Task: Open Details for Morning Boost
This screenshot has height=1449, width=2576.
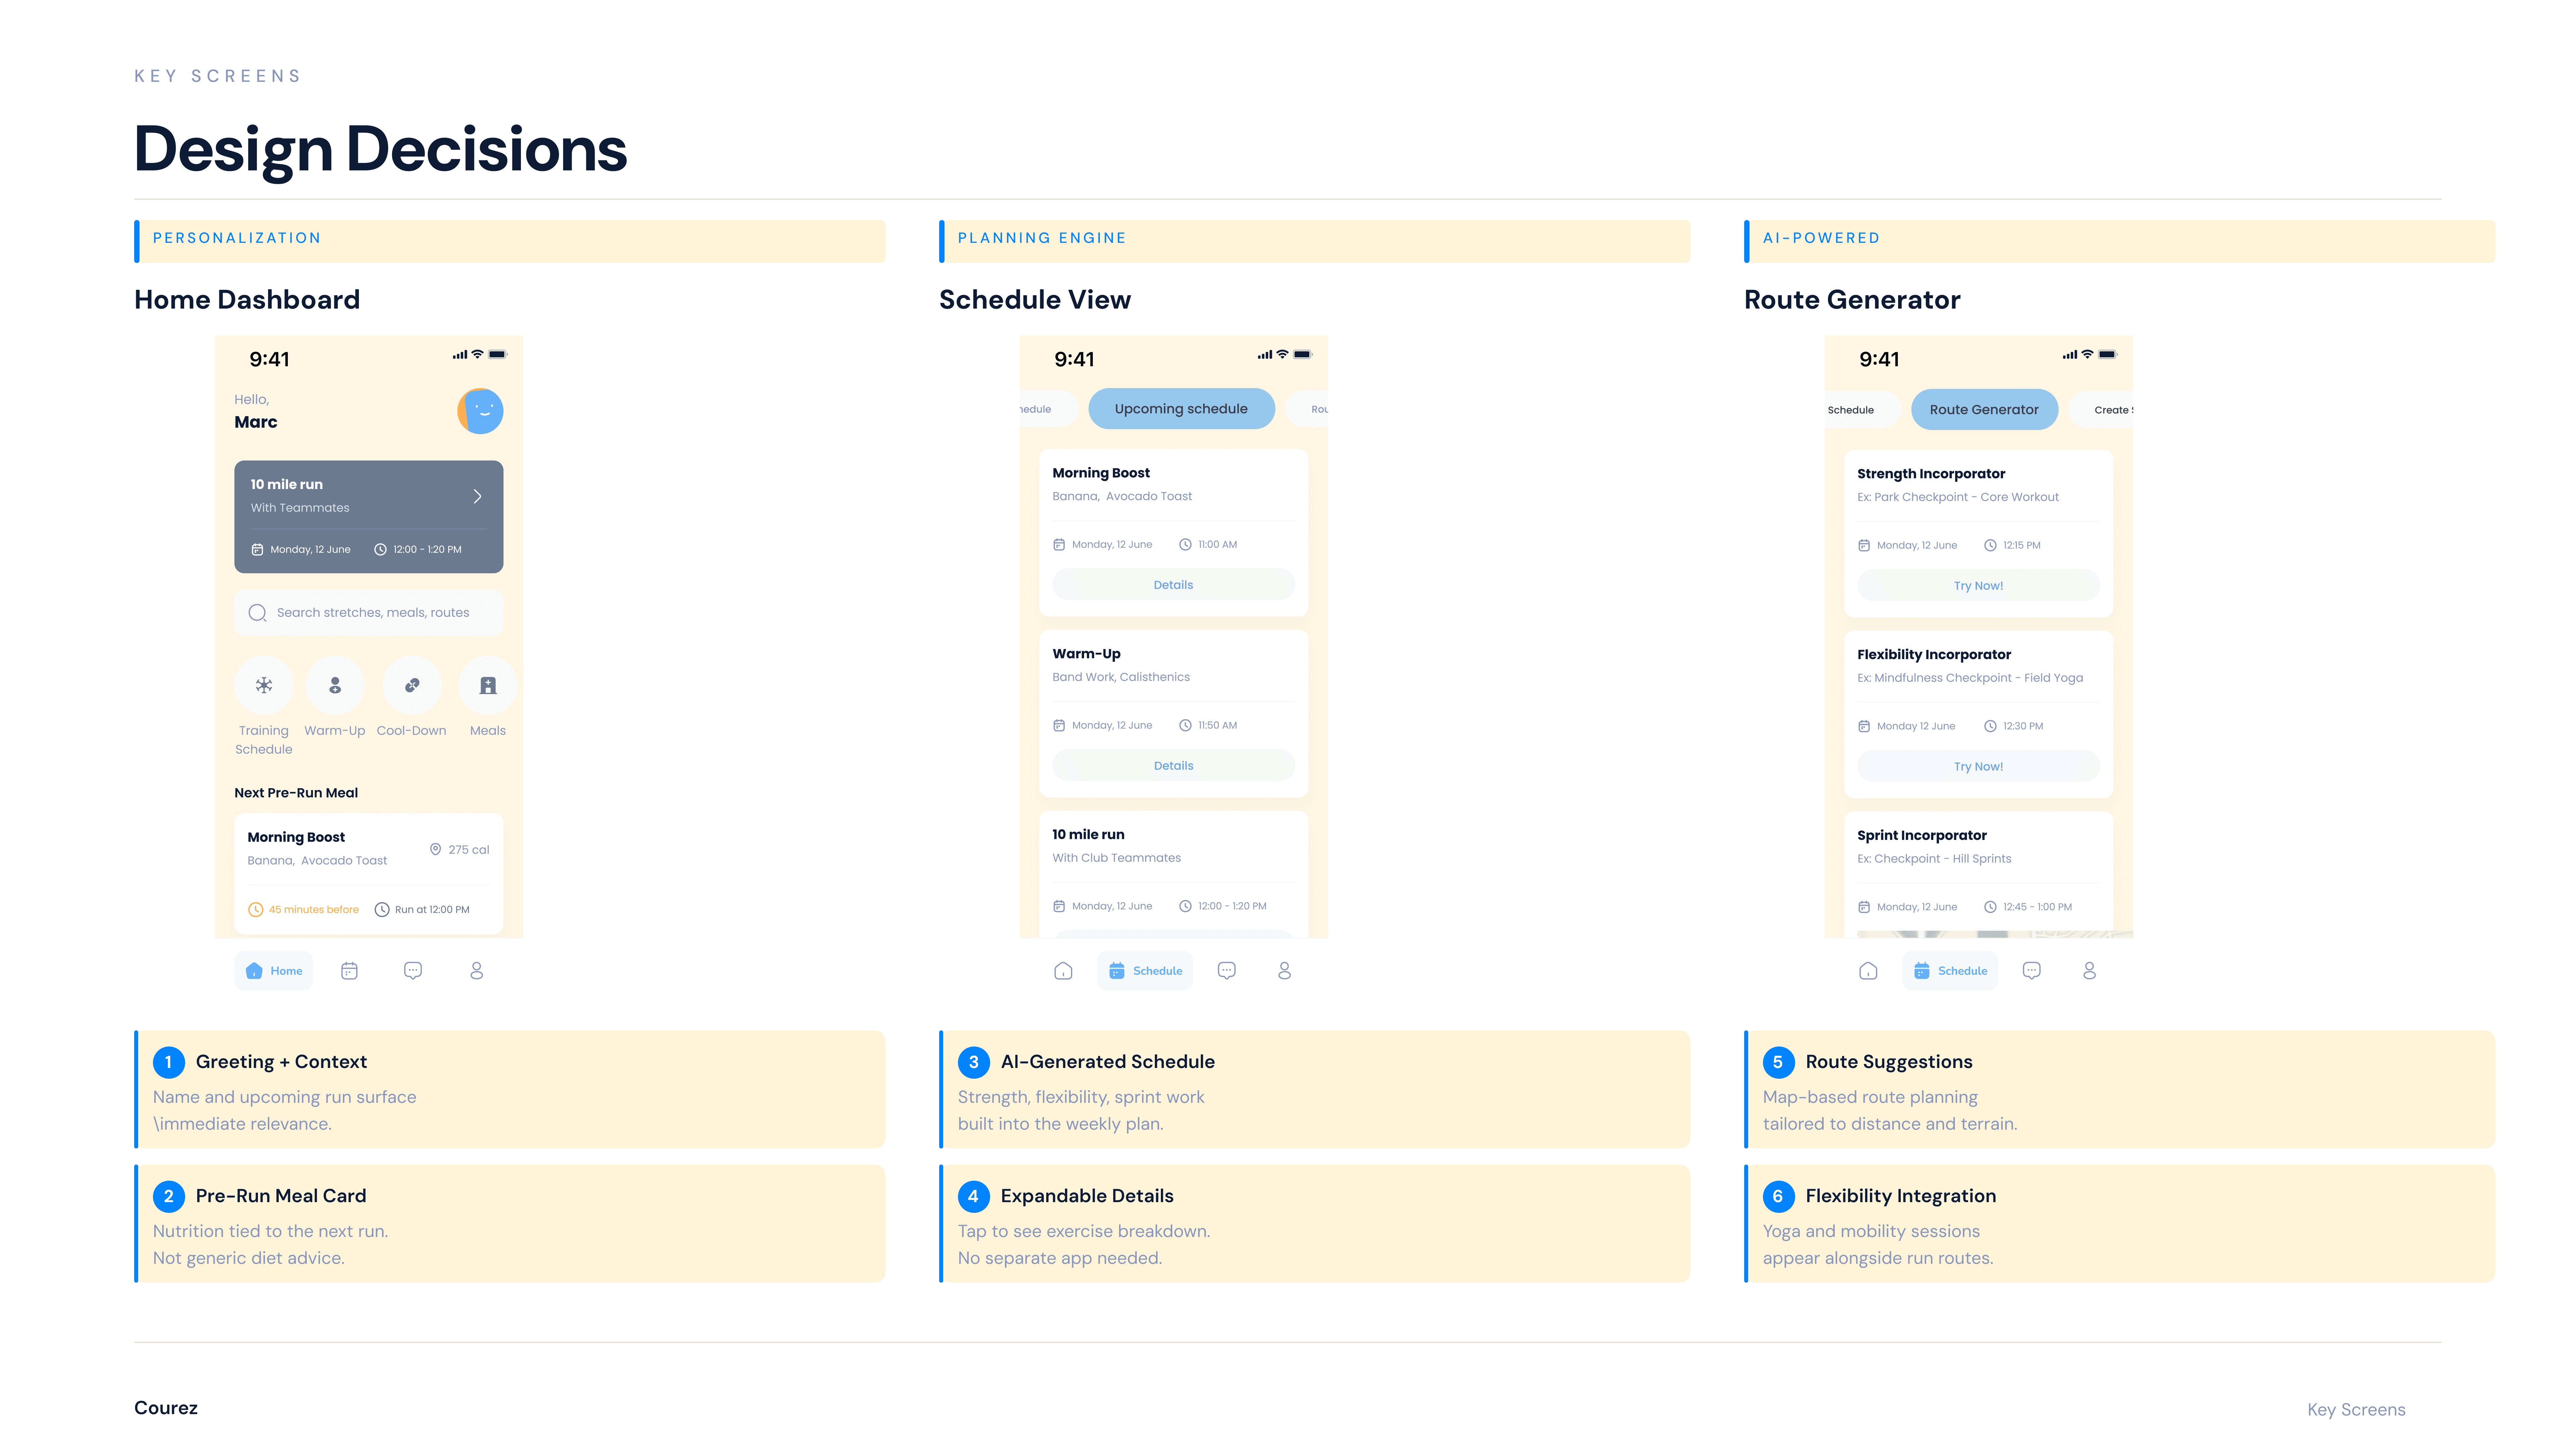Action: tap(1173, 585)
